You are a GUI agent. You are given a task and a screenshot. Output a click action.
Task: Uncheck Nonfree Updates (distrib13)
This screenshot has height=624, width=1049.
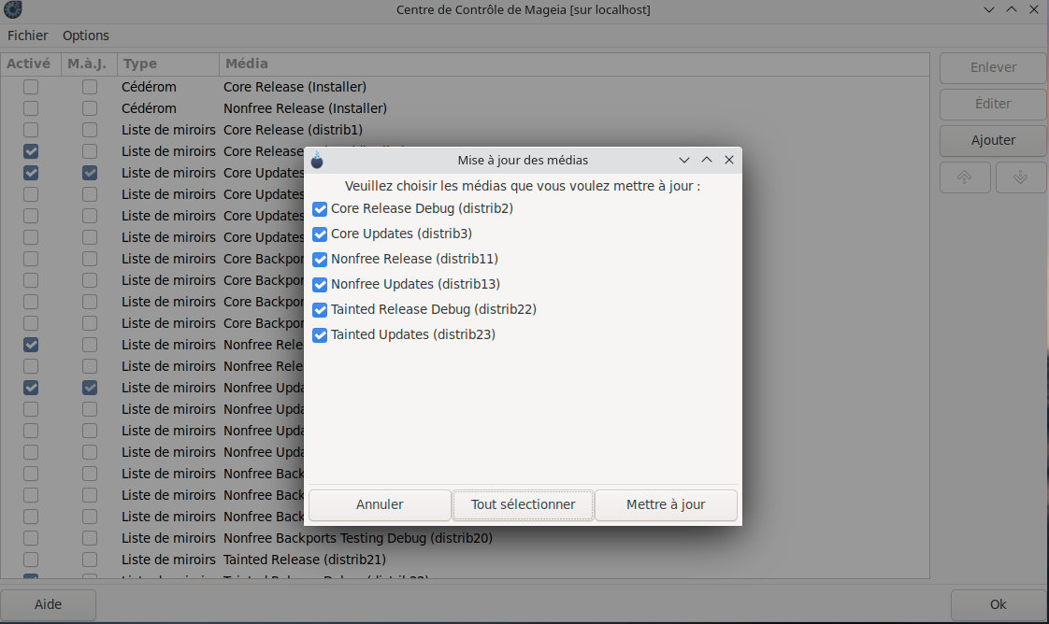click(x=320, y=285)
